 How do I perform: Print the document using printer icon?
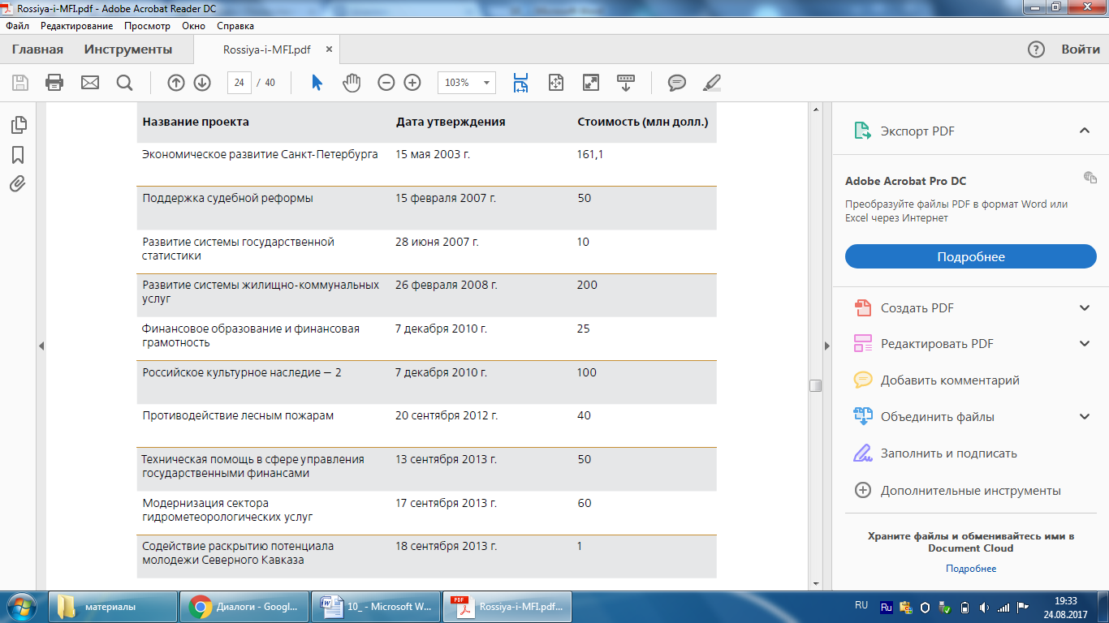click(54, 83)
